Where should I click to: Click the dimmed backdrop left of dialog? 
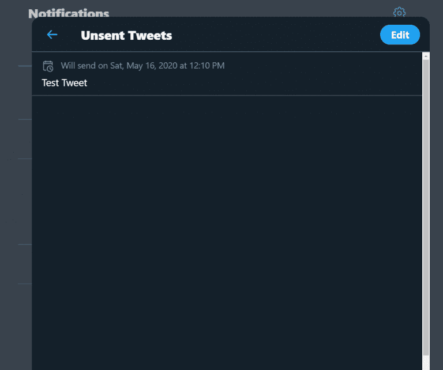click(16, 202)
